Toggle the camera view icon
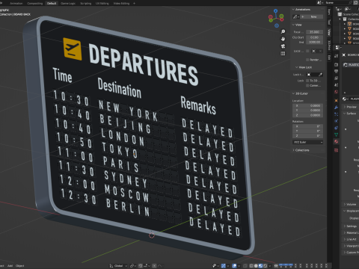This screenshot has height=269, width=359. tap(283, 46)
